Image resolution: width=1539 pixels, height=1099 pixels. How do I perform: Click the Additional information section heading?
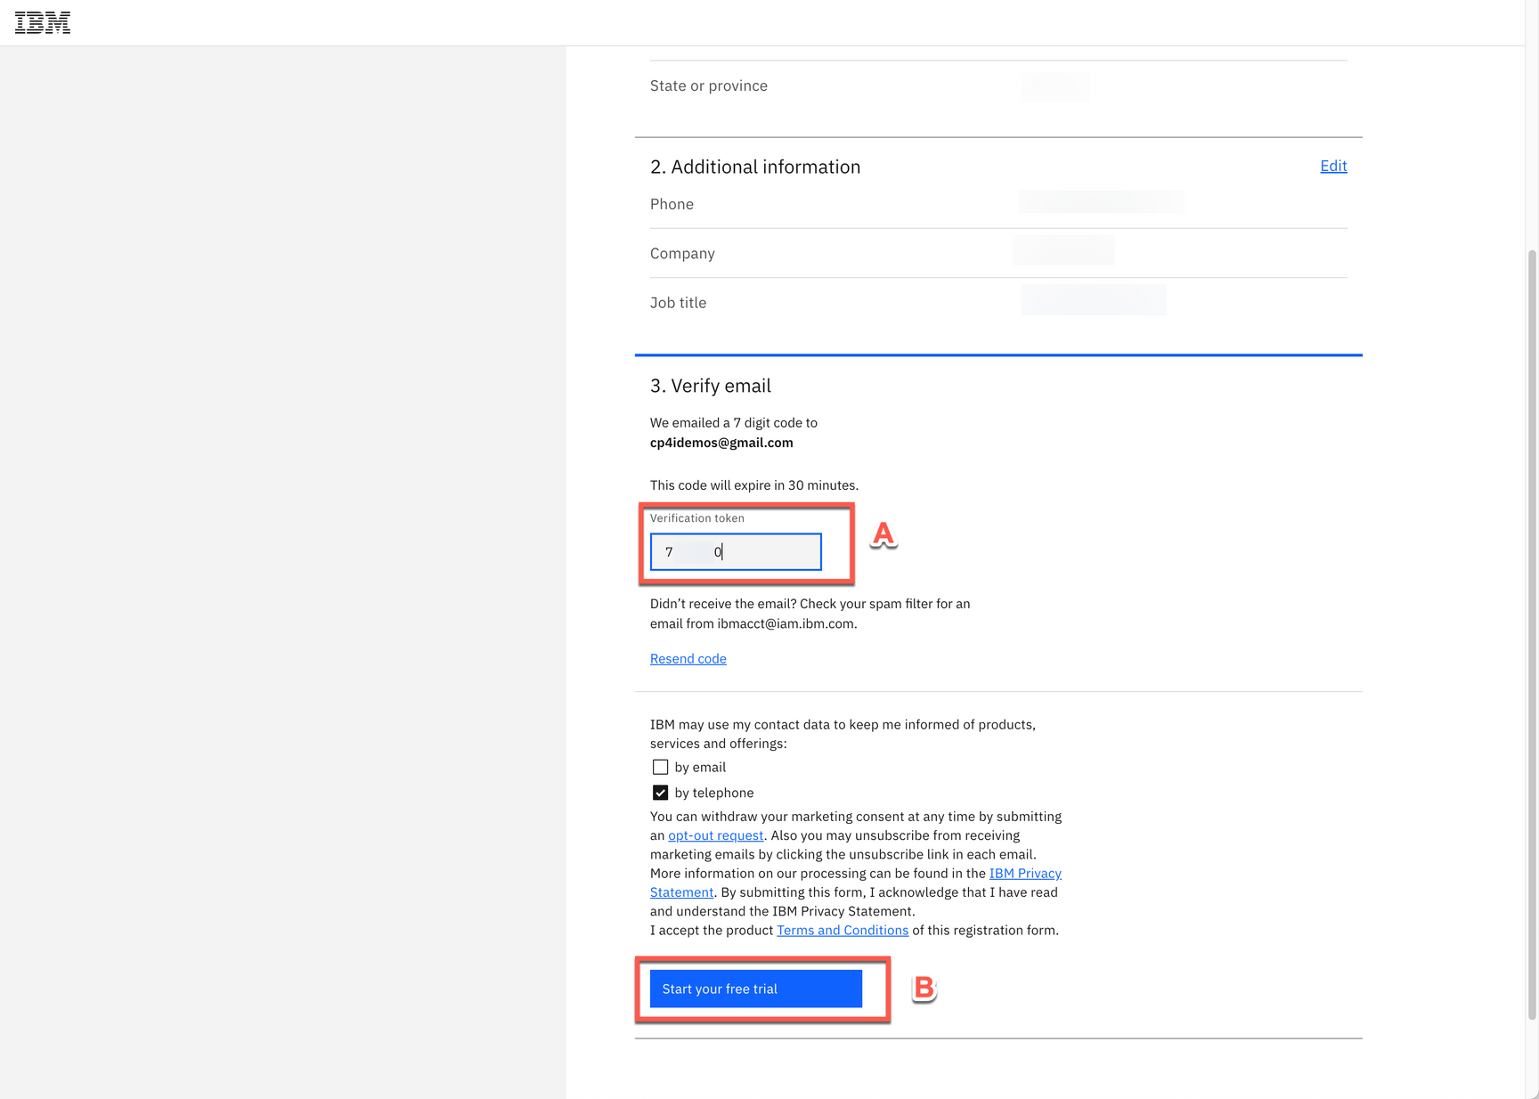click(755, 167)
